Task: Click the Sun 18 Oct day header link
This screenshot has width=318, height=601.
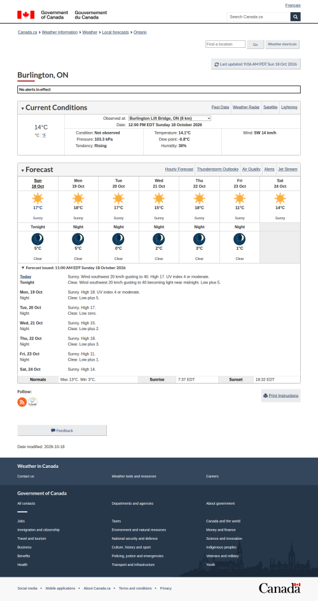Action: click(x=38, y=183)
